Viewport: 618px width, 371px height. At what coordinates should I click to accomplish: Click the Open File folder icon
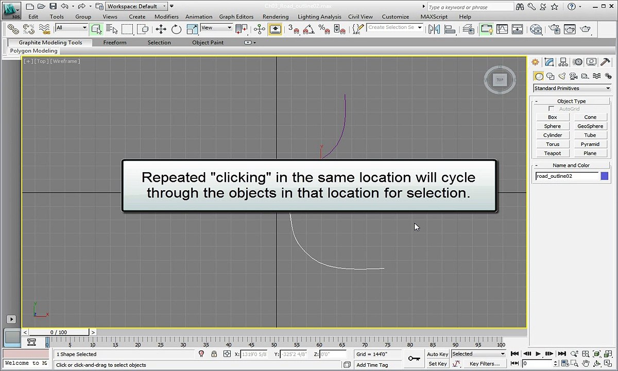(42, 6)
